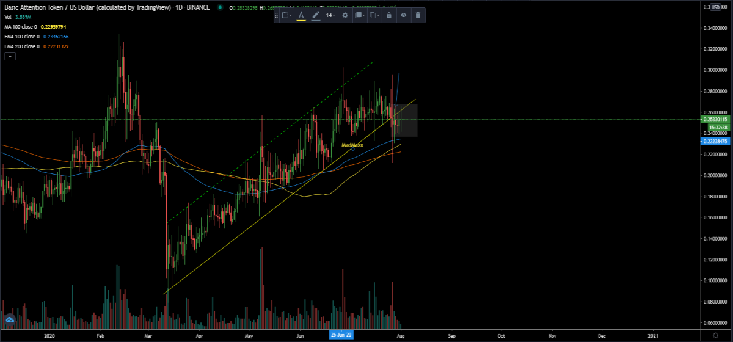The width and height of the screenshot is (733, 342).
Task: Collapse the indicator legend
Action: (x=10, y=56)
